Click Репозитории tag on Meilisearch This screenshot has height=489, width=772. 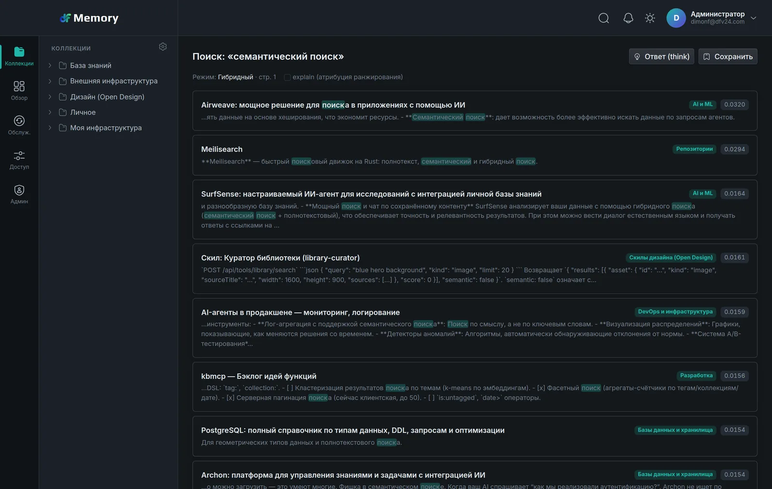tap(694, 149)
